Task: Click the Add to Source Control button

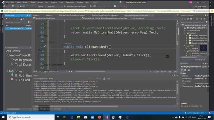Action: coord(195,113)
